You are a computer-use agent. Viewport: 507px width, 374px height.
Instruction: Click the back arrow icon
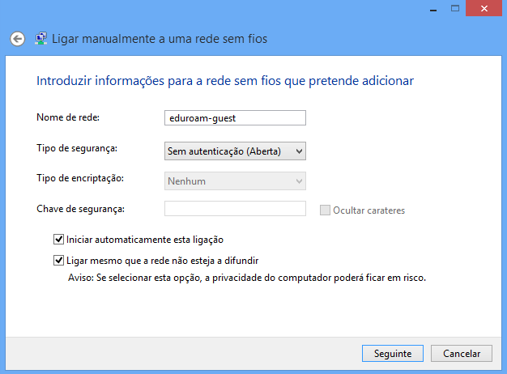tap(17, 39)
